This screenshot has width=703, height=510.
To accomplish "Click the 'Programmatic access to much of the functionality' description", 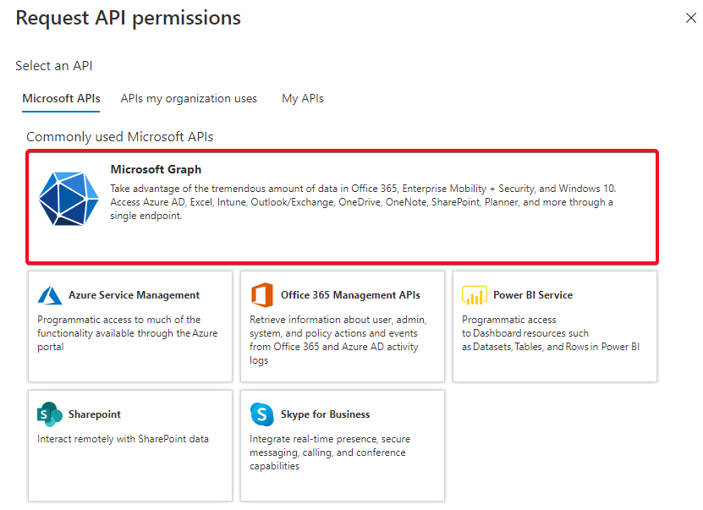I will pos(128,333).
